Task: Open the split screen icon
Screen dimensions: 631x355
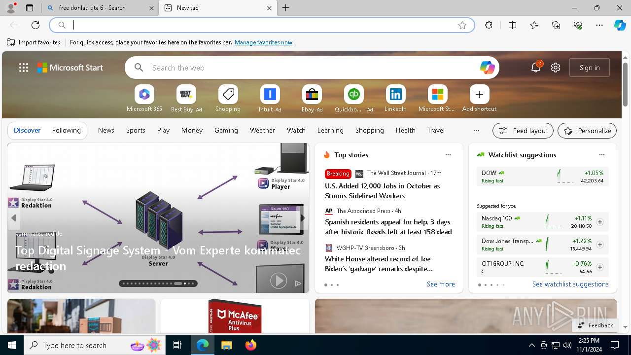Action: pyautogui.click(x=512, y=25)
